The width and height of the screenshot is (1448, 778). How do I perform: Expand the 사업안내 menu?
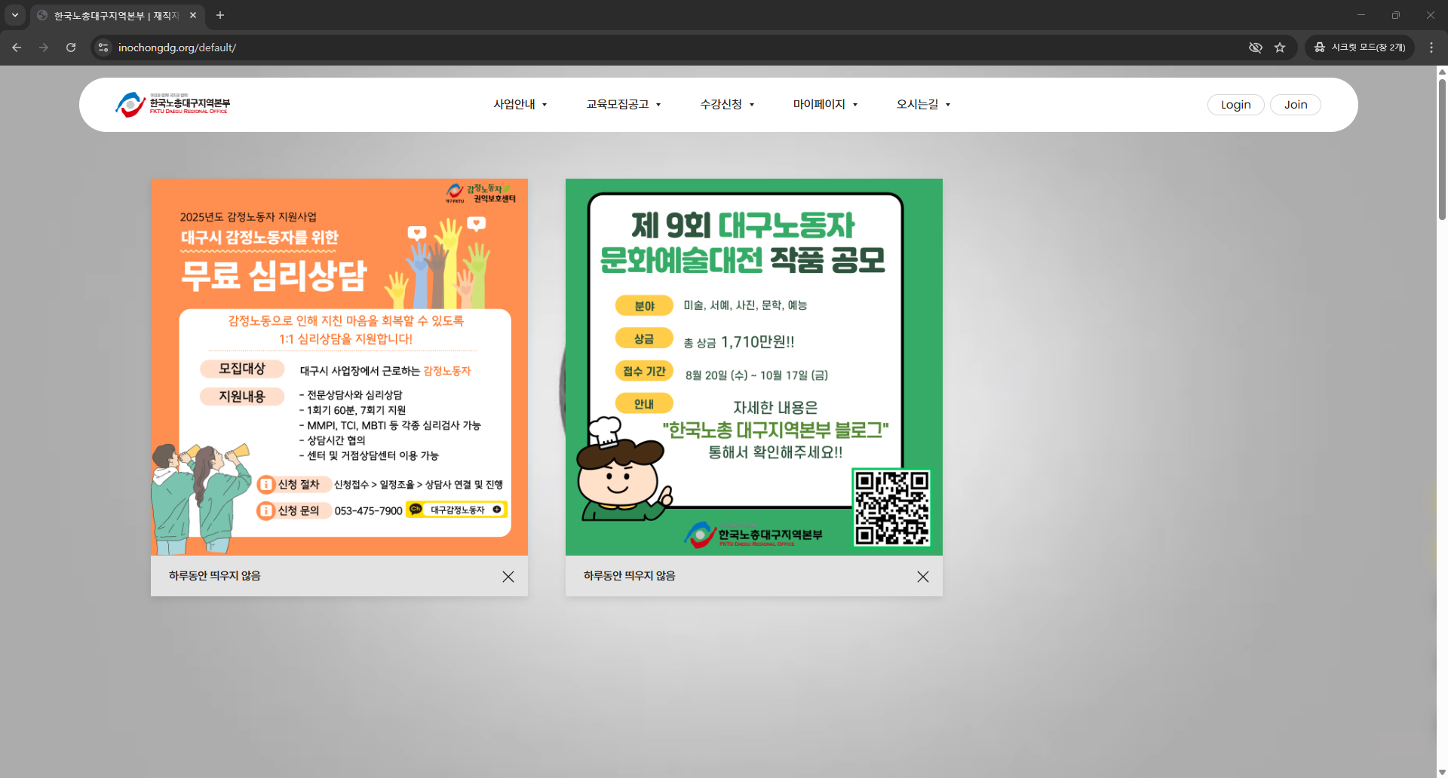click(x=520, y=105)
